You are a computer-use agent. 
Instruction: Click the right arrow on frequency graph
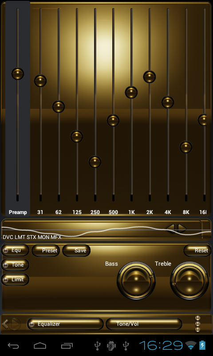[182, 229]
